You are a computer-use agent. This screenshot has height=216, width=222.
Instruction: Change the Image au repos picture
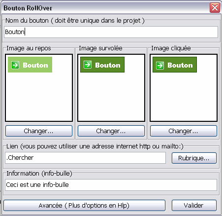[39, 131]
